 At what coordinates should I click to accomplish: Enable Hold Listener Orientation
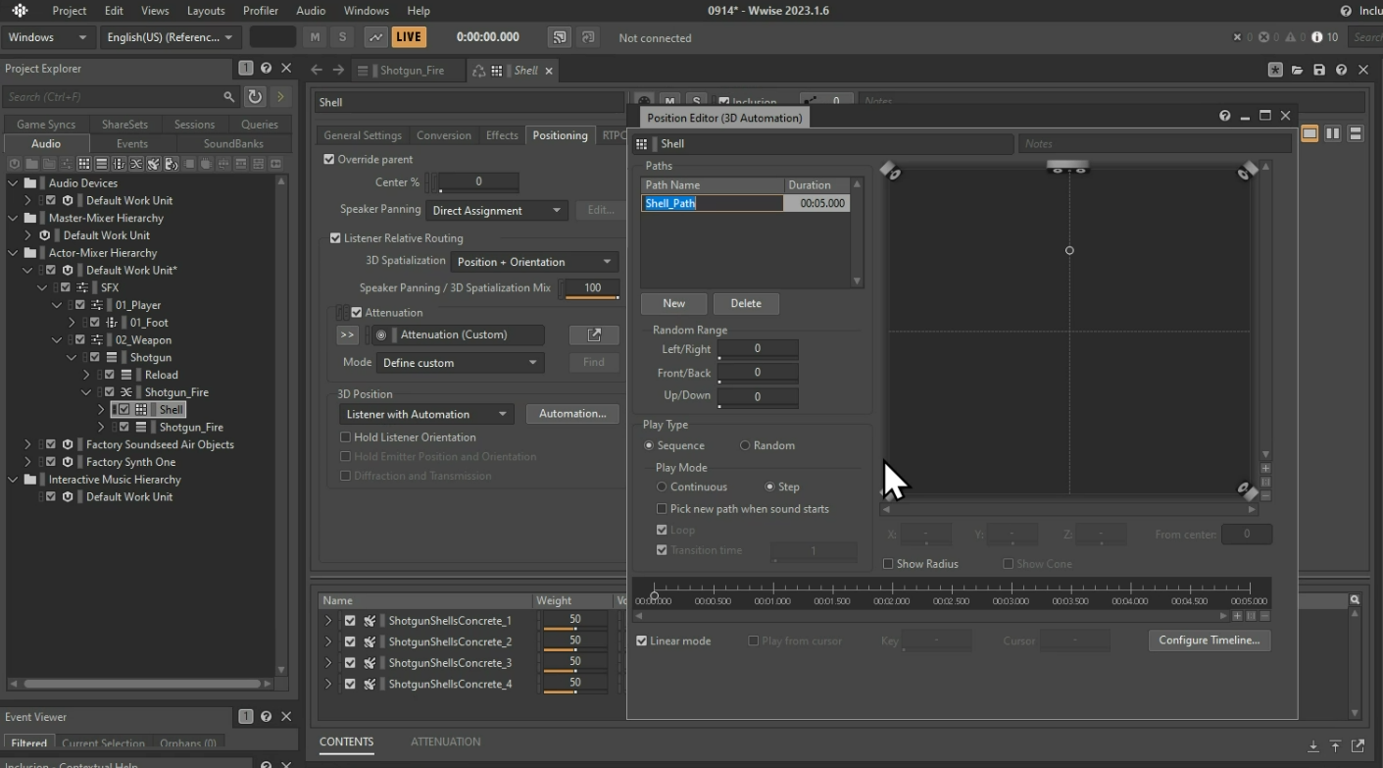tap(345, 437)
